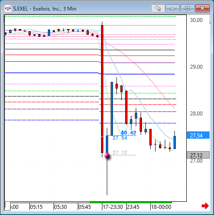Click the chart link chain icon
Image resolution: width=214 pixels, height=215 pixels.
point(158,8)
